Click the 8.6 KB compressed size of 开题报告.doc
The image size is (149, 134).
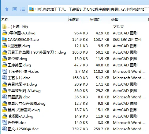click(103, 97)
